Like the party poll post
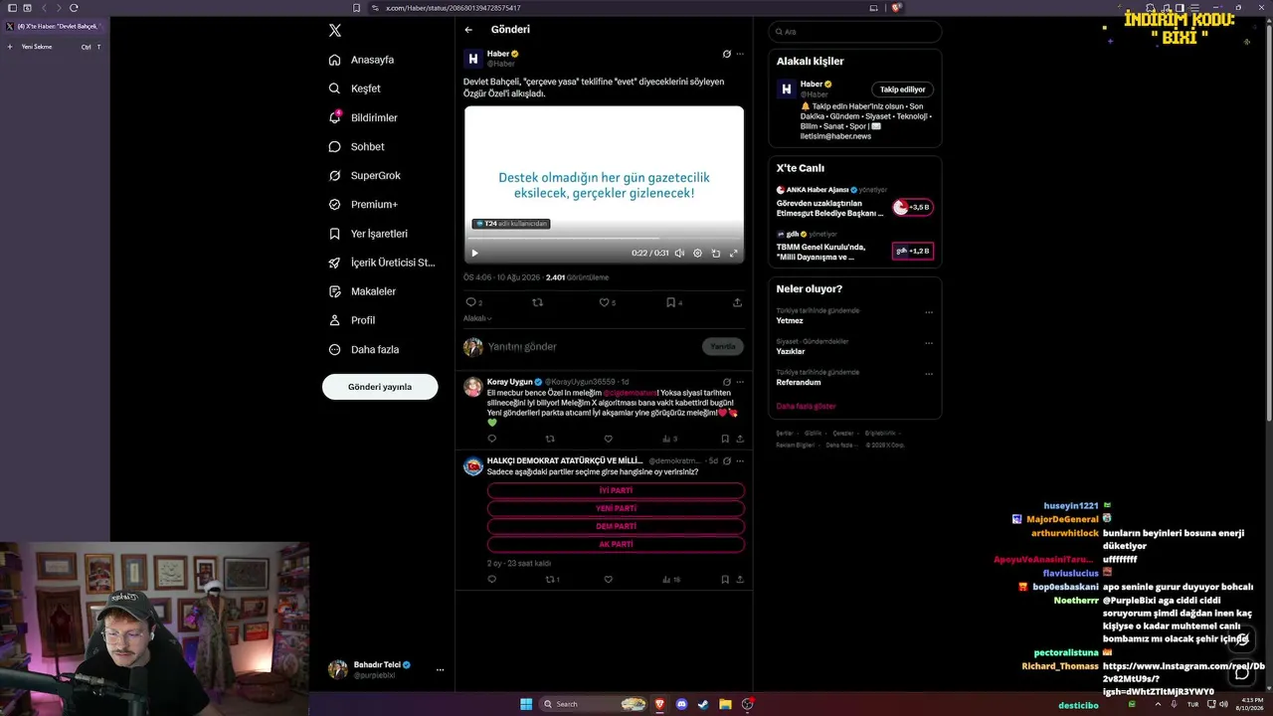 click(x=608, y=580)
